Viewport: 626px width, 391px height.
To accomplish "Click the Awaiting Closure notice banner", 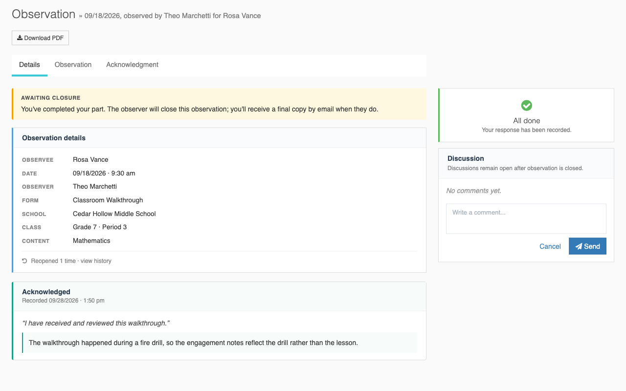I will point(219,104).
